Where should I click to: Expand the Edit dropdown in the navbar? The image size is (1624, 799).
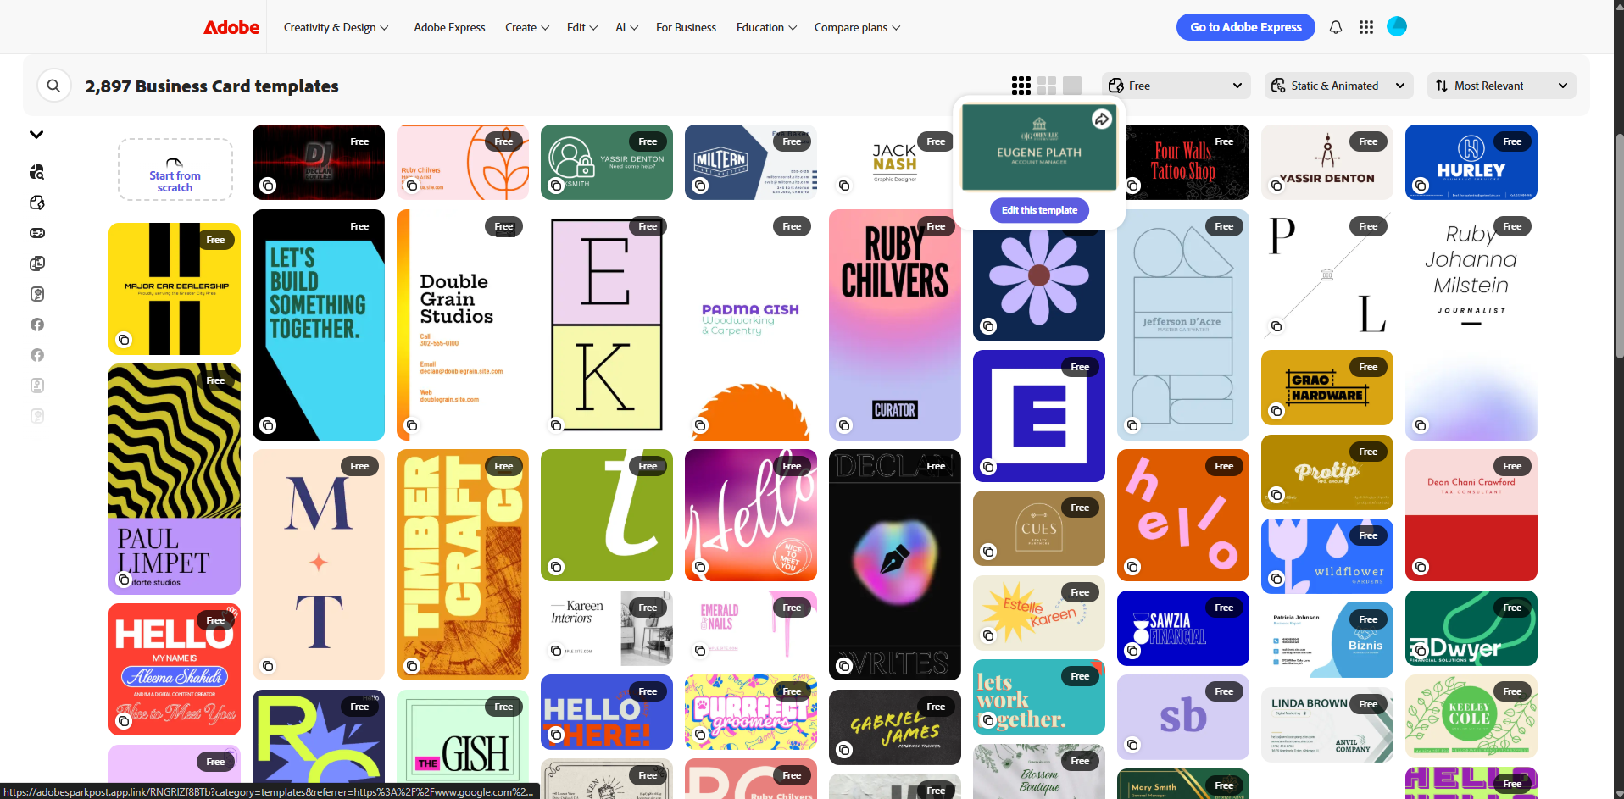tap(582, 27)
